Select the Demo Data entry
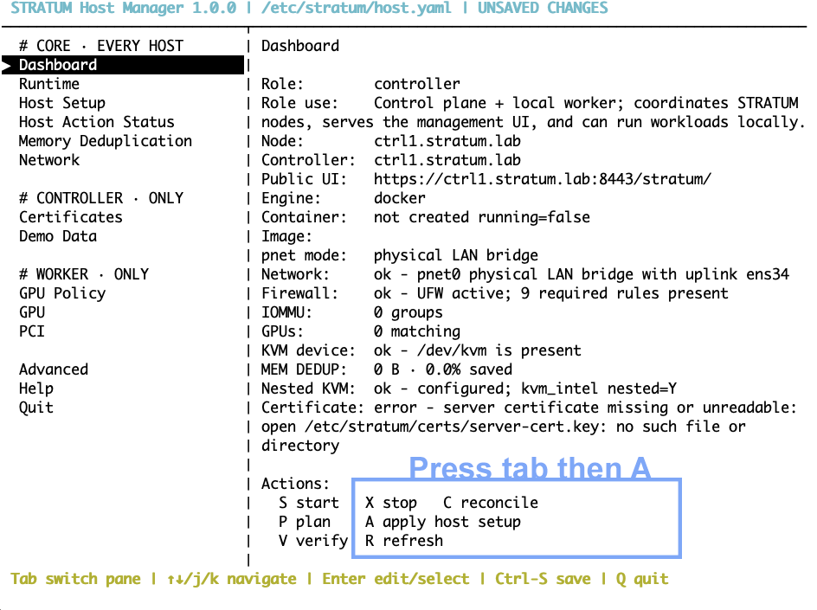 tap(58, 236)
